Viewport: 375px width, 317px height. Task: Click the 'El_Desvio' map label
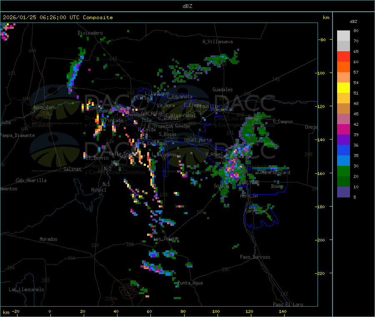pyautogui.click(x=97, y=158)
